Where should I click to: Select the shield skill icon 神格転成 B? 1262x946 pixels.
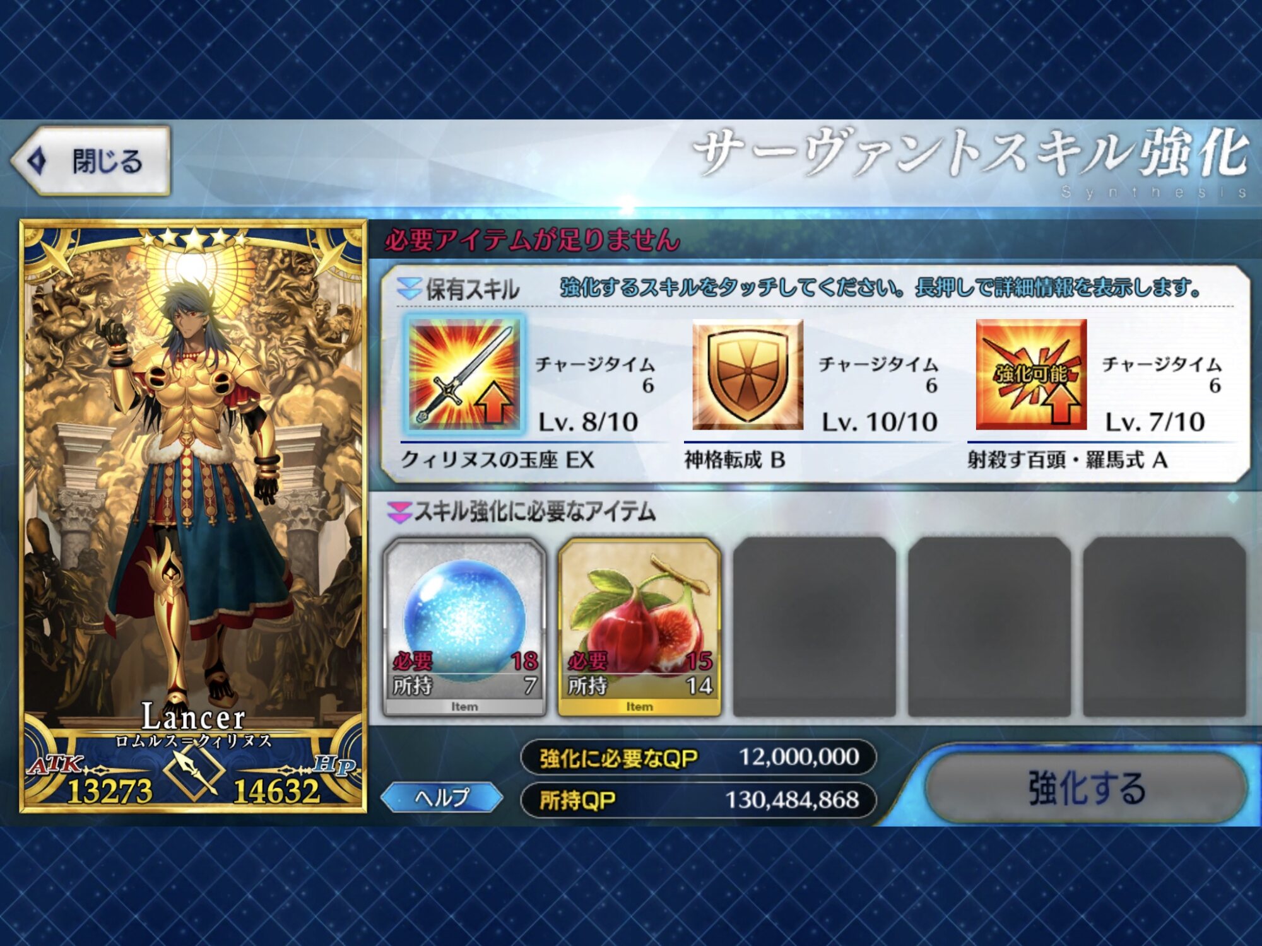748,375
